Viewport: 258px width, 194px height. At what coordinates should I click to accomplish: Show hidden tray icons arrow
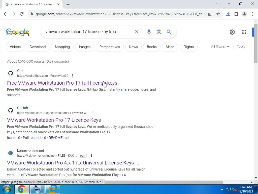point(222,189)
